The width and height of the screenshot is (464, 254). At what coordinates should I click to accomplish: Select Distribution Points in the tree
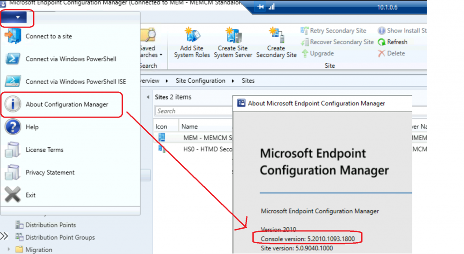pos(51,225)
